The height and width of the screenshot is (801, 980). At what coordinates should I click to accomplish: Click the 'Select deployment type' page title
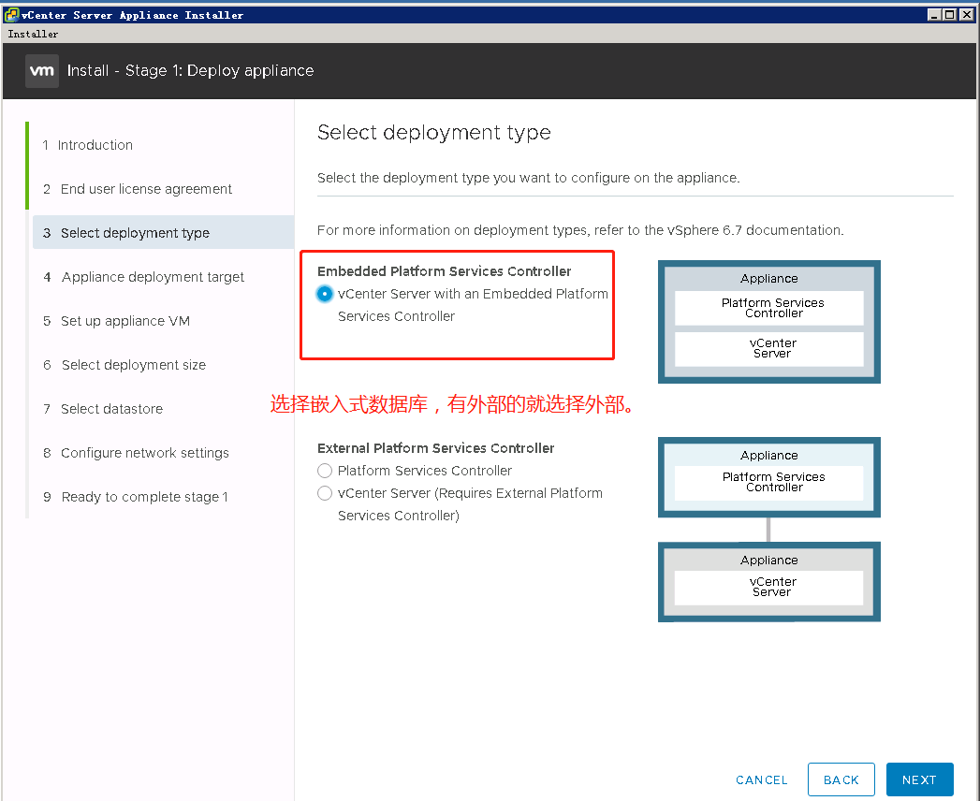click(x=433, y=133)
